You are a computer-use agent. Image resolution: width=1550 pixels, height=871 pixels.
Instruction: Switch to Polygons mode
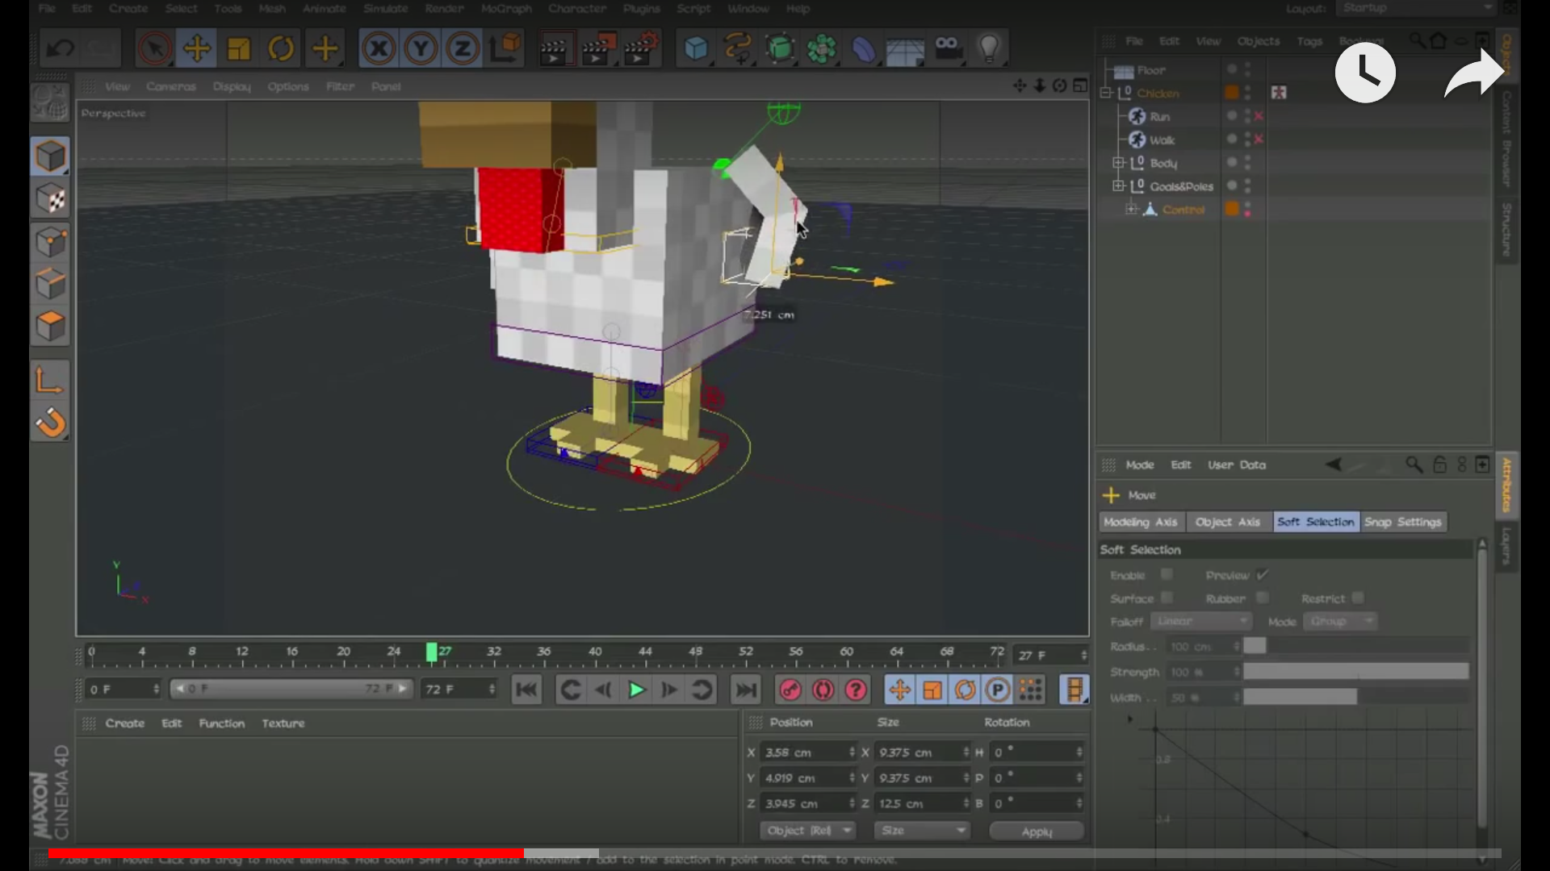tap(50, 327)
